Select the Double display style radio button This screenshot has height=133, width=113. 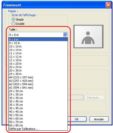(13, 24)
